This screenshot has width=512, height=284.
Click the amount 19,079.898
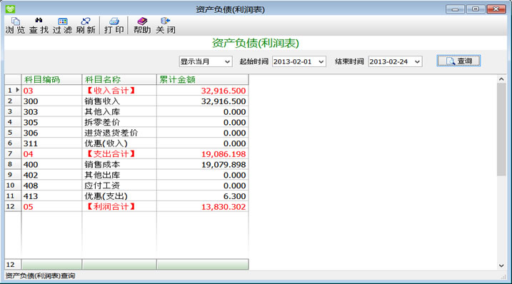[224, 165]
